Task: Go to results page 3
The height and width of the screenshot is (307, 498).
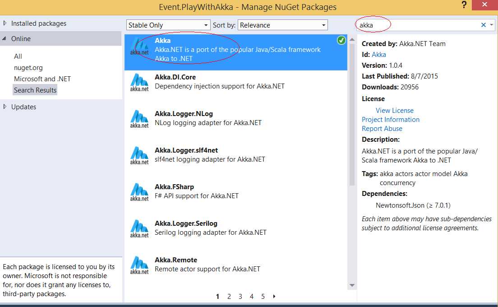Action: coord(240,297)
